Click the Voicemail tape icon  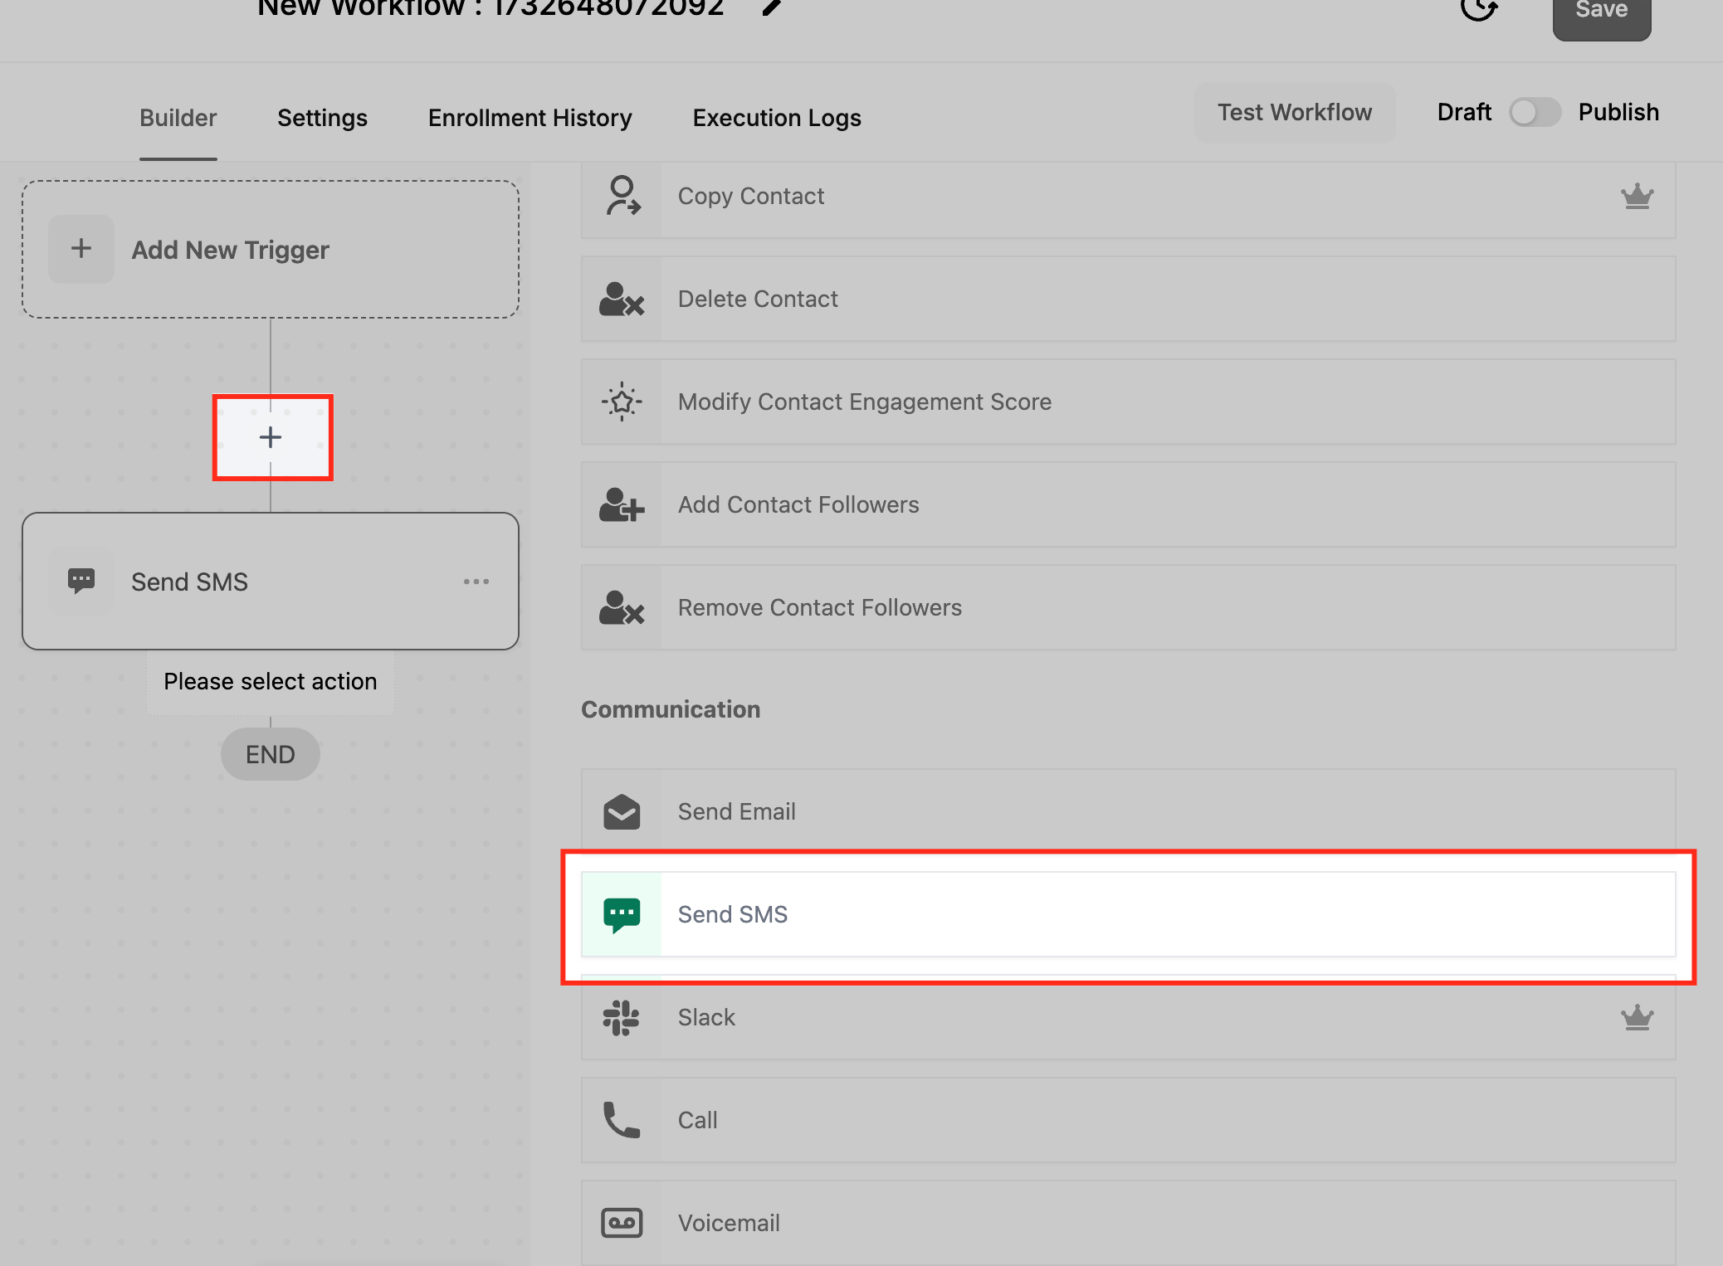click(622, 1223)
